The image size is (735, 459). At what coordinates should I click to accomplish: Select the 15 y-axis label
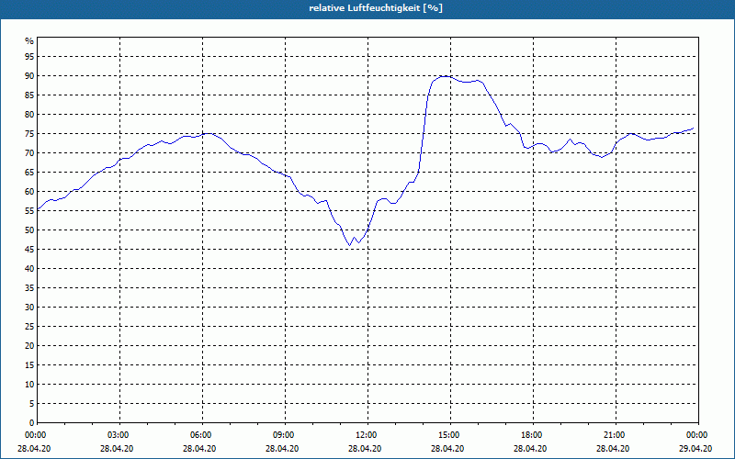(x=29, y=364)
